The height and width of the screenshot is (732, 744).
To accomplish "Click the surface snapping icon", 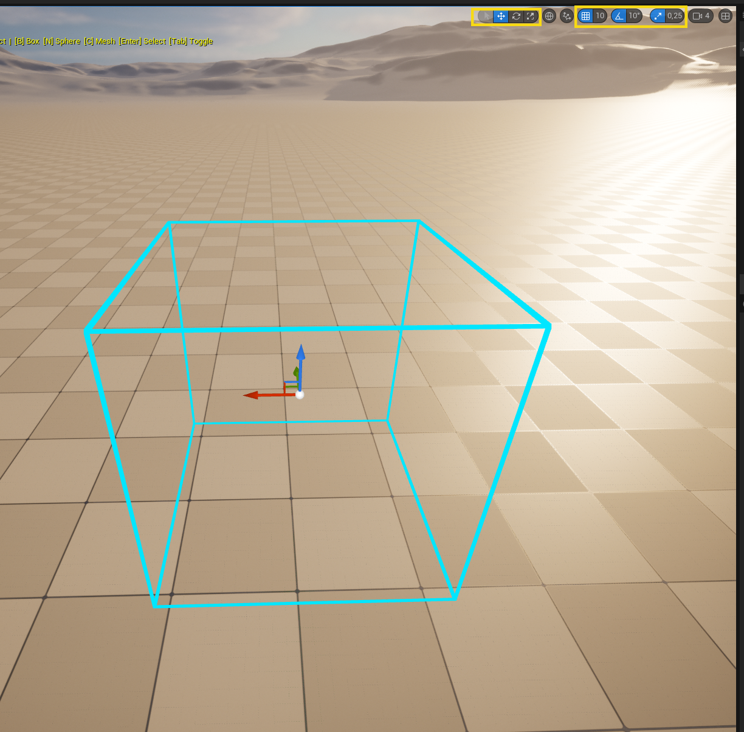I will tap(567, 16).
